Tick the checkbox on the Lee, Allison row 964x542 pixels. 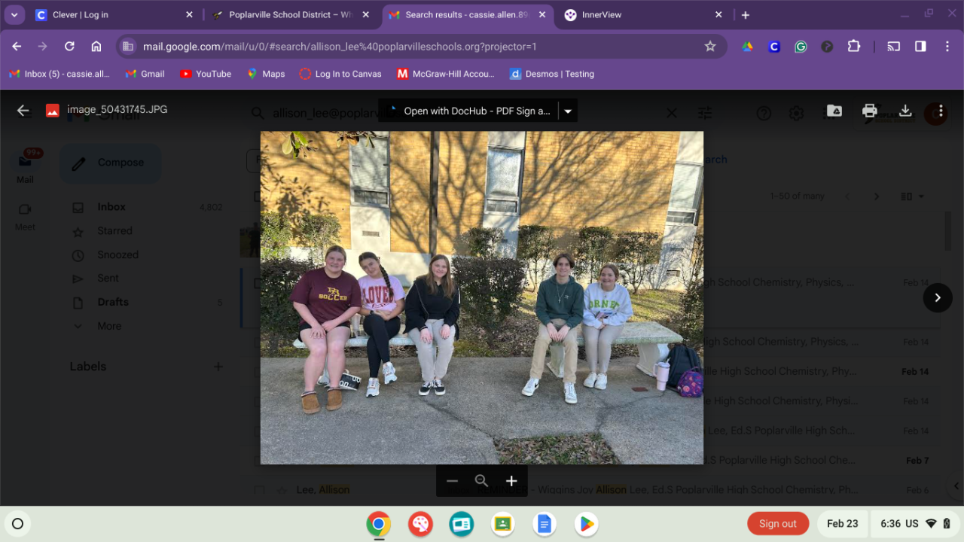259,490
